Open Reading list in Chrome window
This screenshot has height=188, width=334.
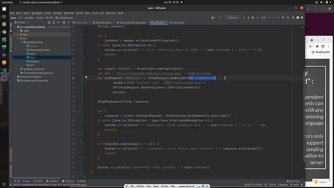pyautogui.click(x=320, y=52)
